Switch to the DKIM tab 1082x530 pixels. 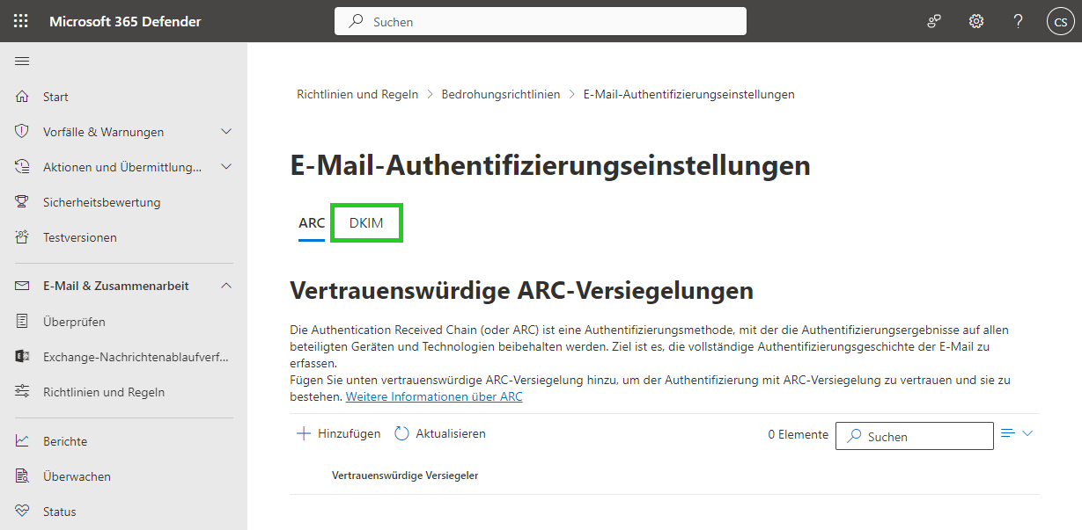tap(366, 223)
